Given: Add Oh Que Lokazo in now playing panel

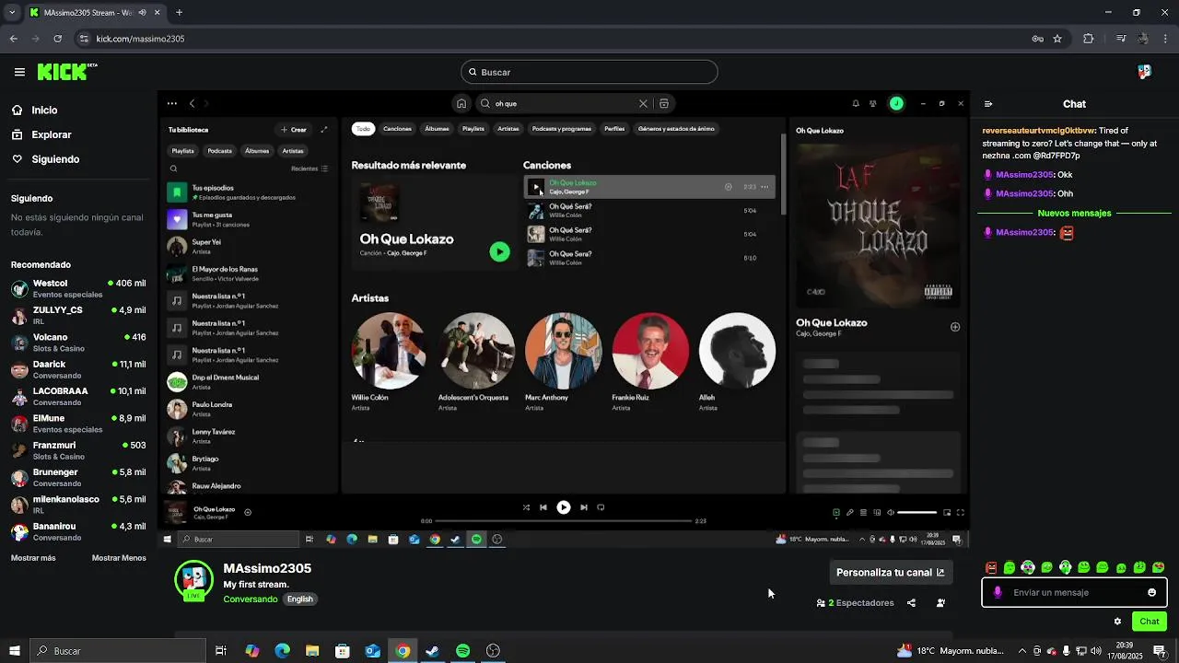Looking at the screenshot, I should coord(955,327).
